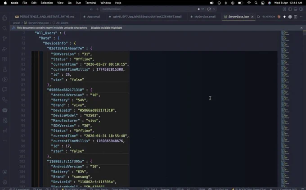
Task: Click the BLACKBOX editor action
Action: coord(269,17)
